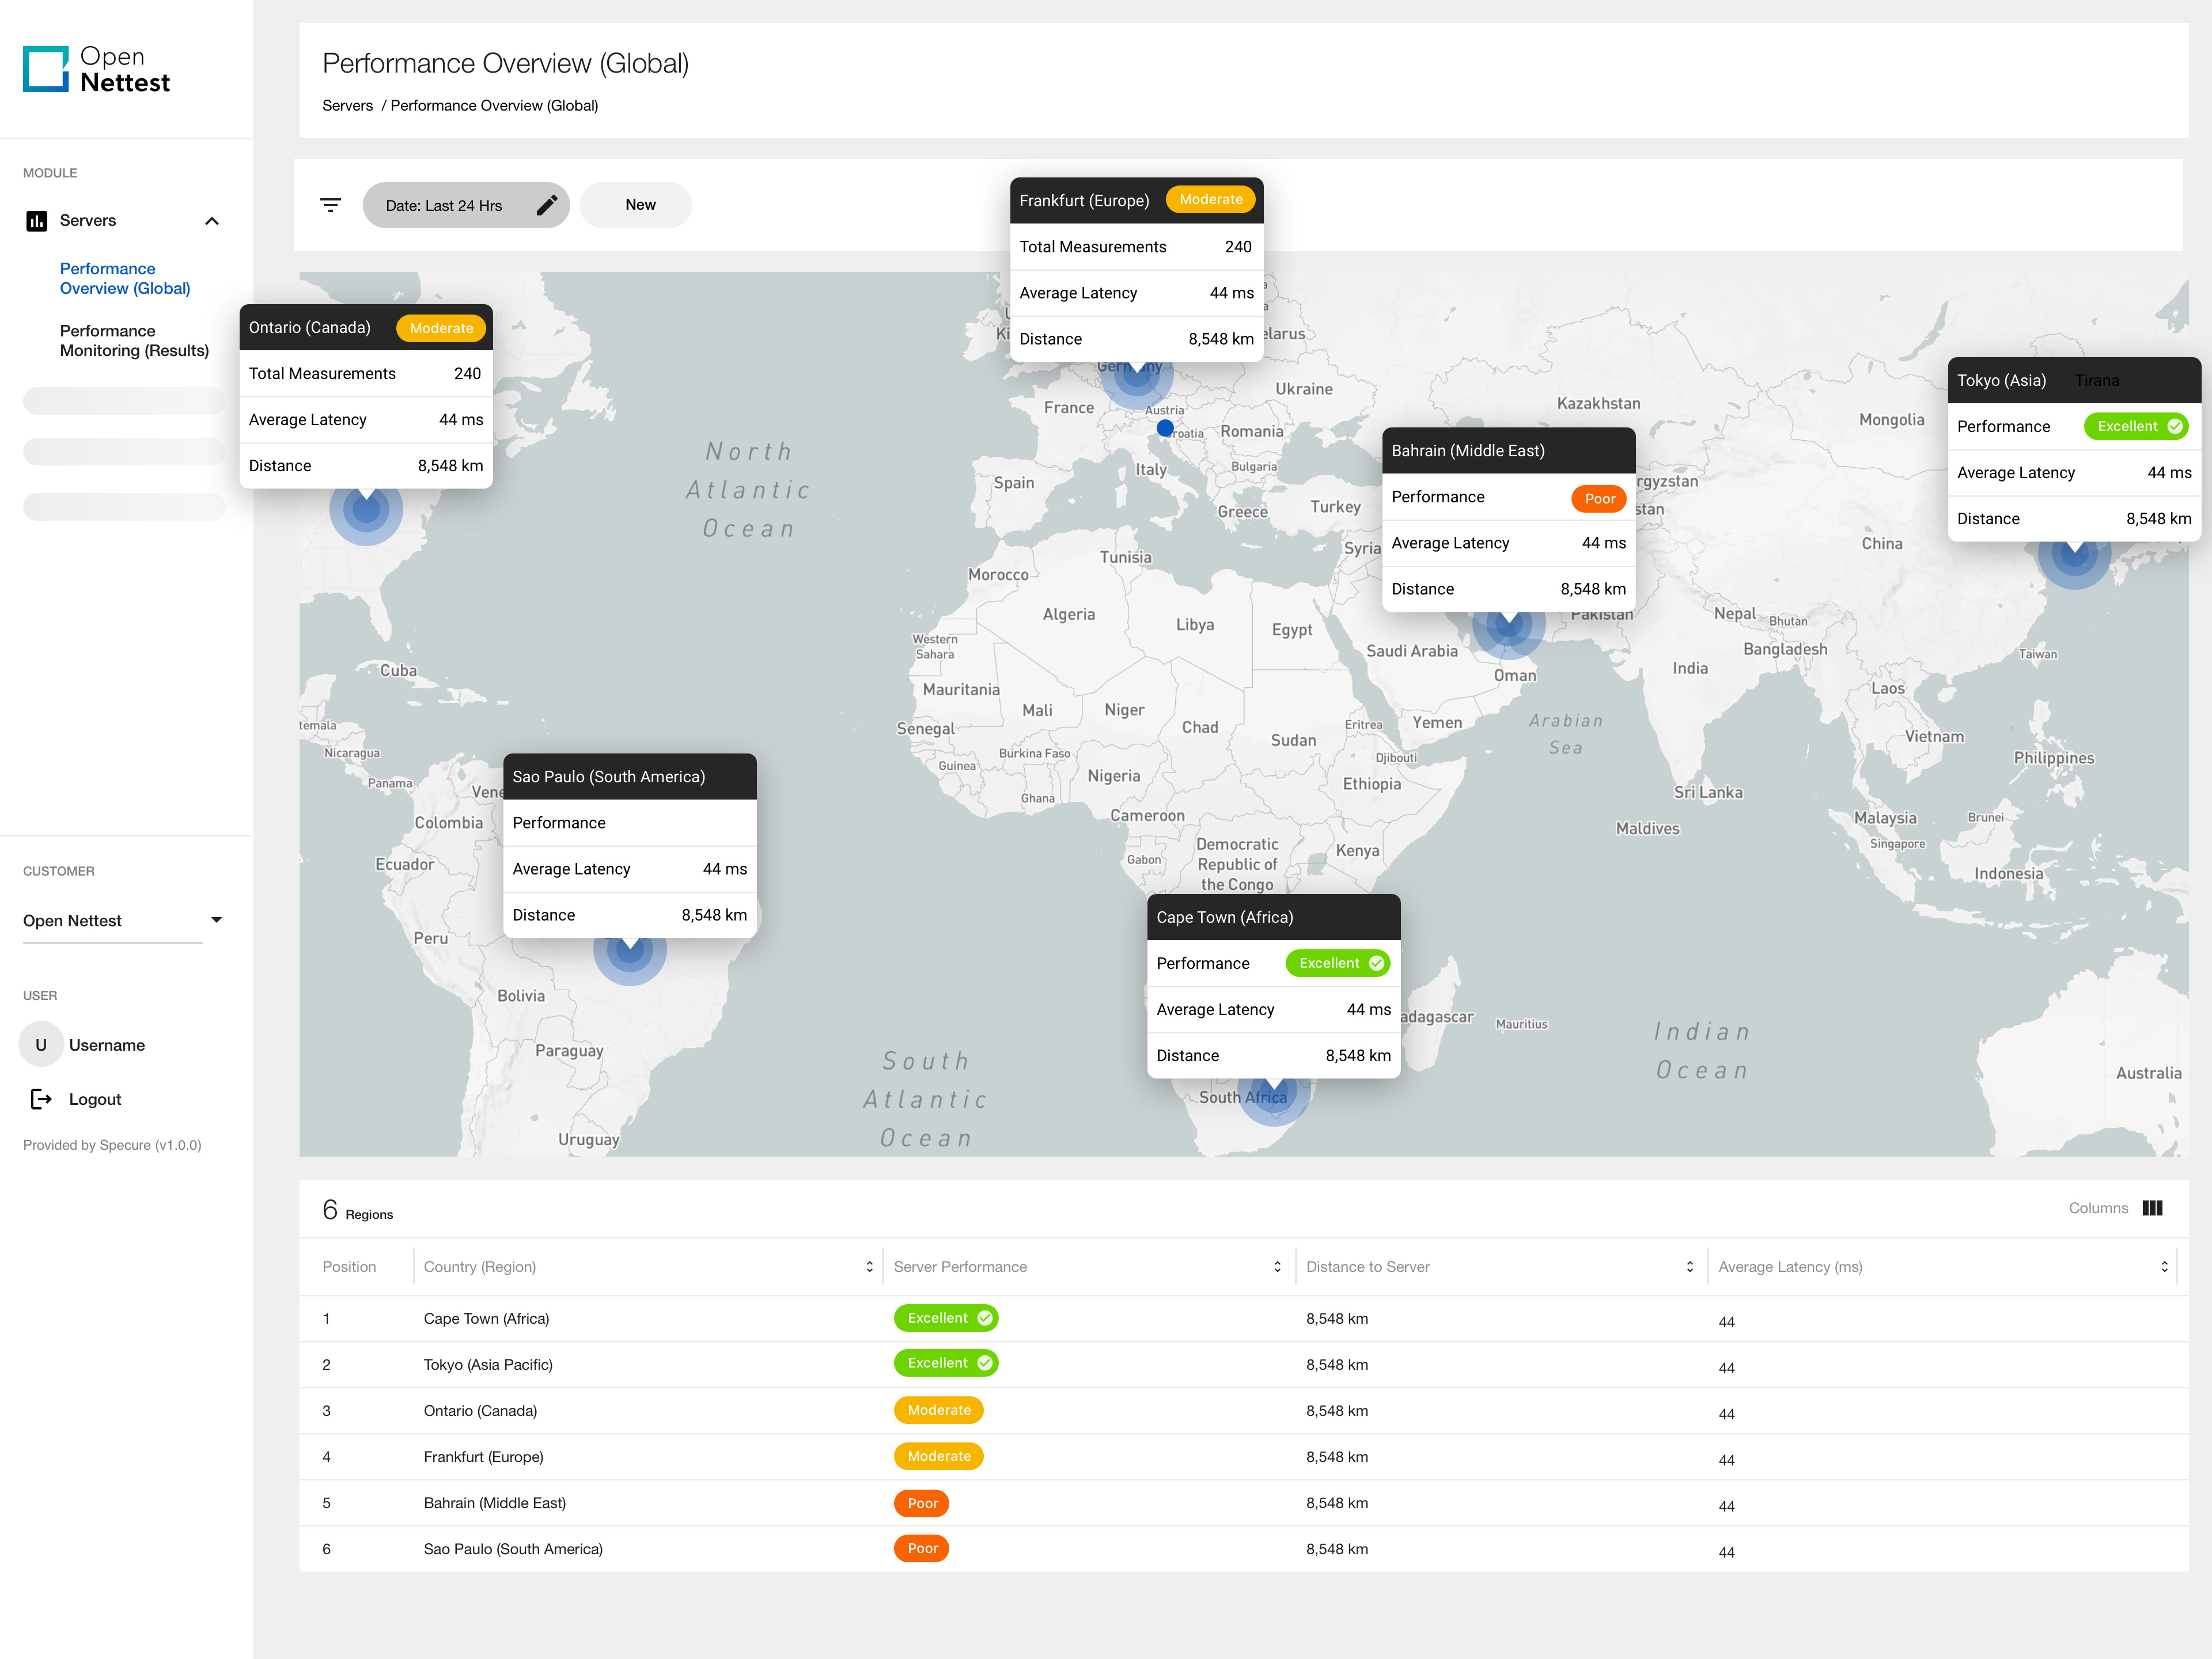Sort by Country (Region) column arrows
The height and width of the screenshot is (1659, 2212).
[869, 1267]
